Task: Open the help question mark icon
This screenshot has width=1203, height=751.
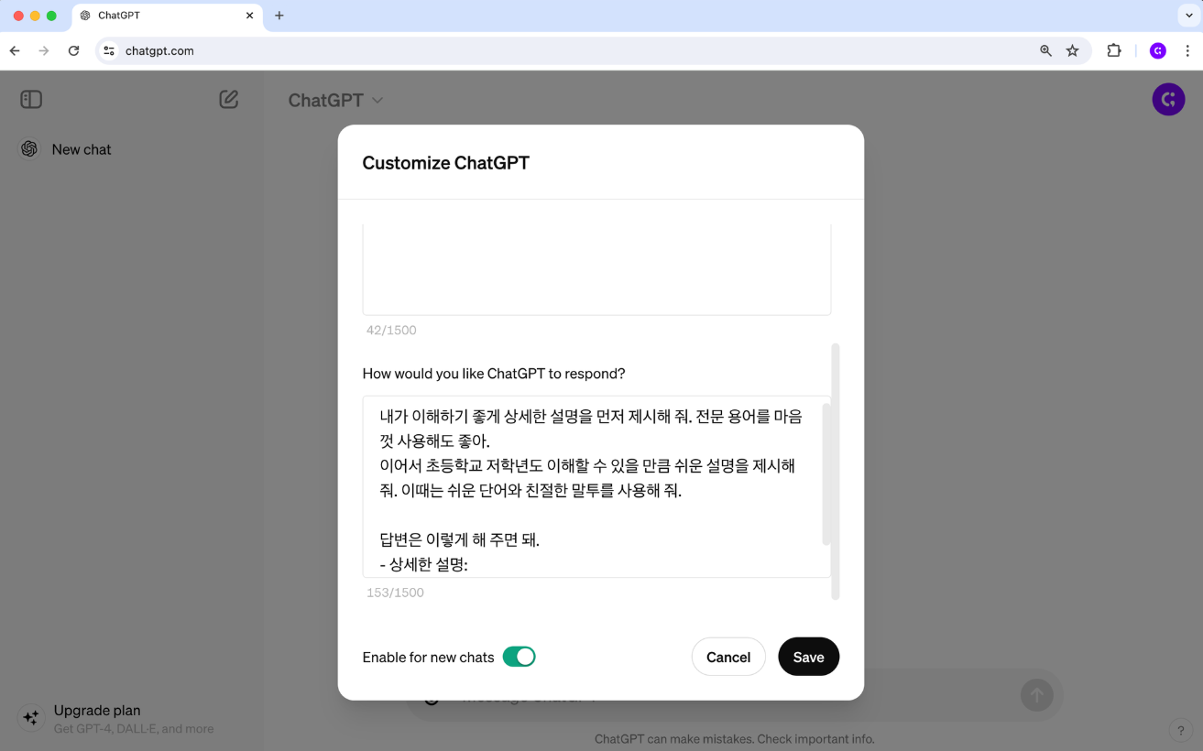Action: click(1180, 730)
